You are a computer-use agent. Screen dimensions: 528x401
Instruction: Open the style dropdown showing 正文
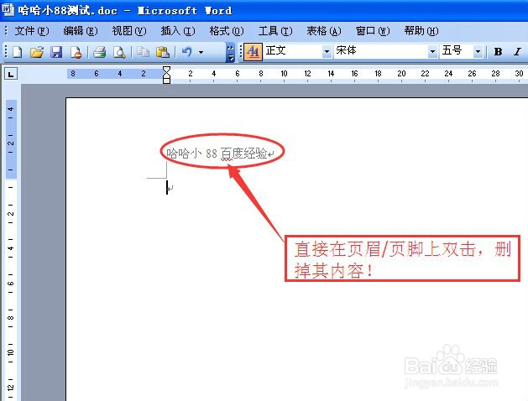pyautogui.click(x=327, y=52)
